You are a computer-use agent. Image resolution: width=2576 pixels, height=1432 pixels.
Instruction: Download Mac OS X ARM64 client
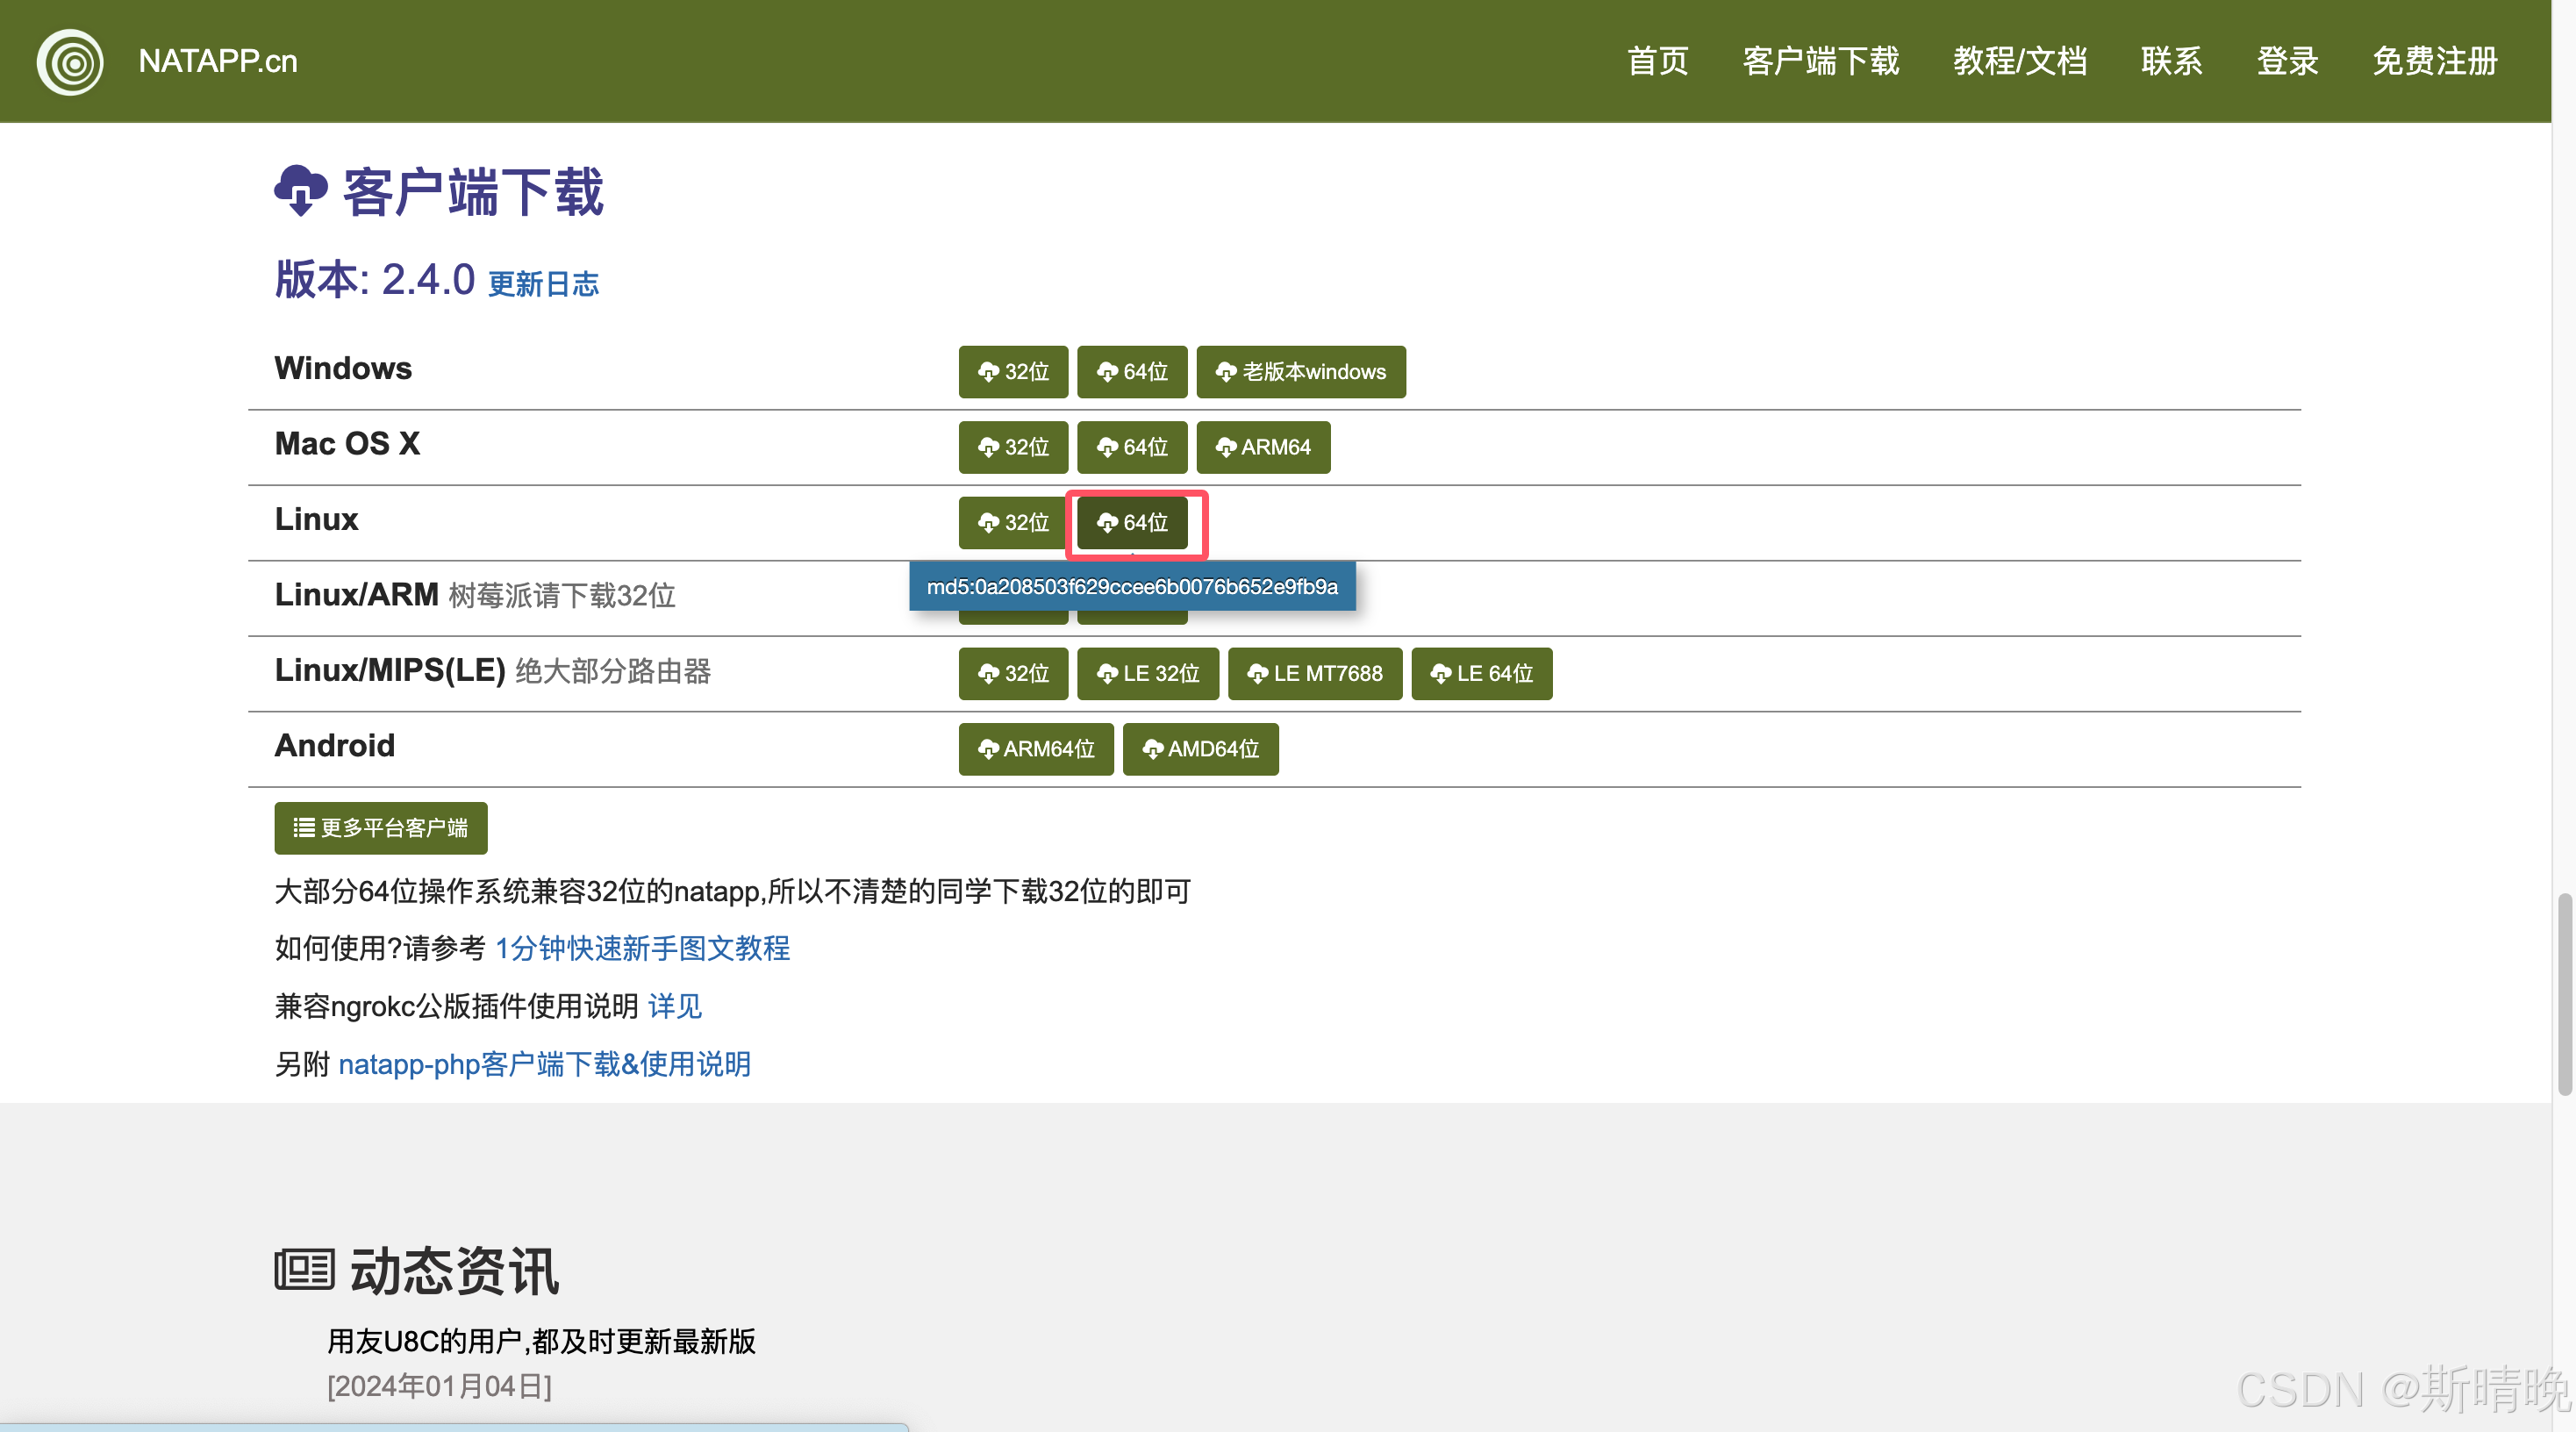[1263, 447]
